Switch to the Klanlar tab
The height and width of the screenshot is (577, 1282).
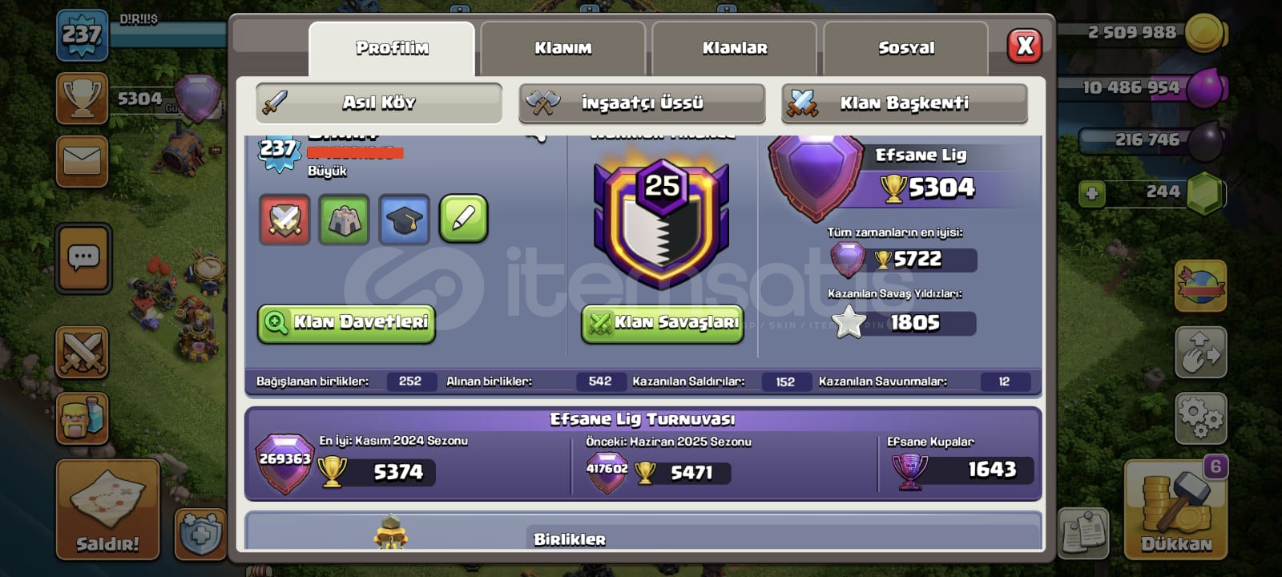(734, 48)
